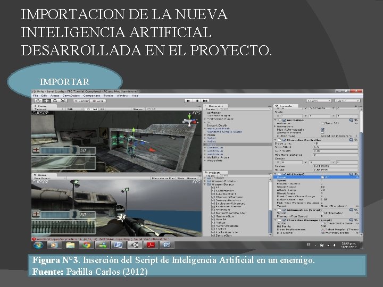Collapse the WeaponScripts folder

point(205,184)
